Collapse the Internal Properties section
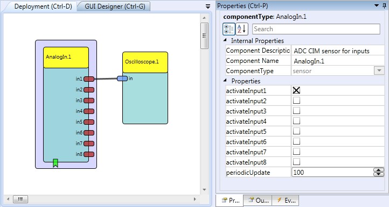Viewport: 389px width, 207px height. [225, 40]
